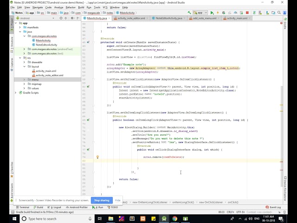Open Chrome from the Windows taskbar
This screenshot has width=297, height=223.
click(x=174, y=219)
